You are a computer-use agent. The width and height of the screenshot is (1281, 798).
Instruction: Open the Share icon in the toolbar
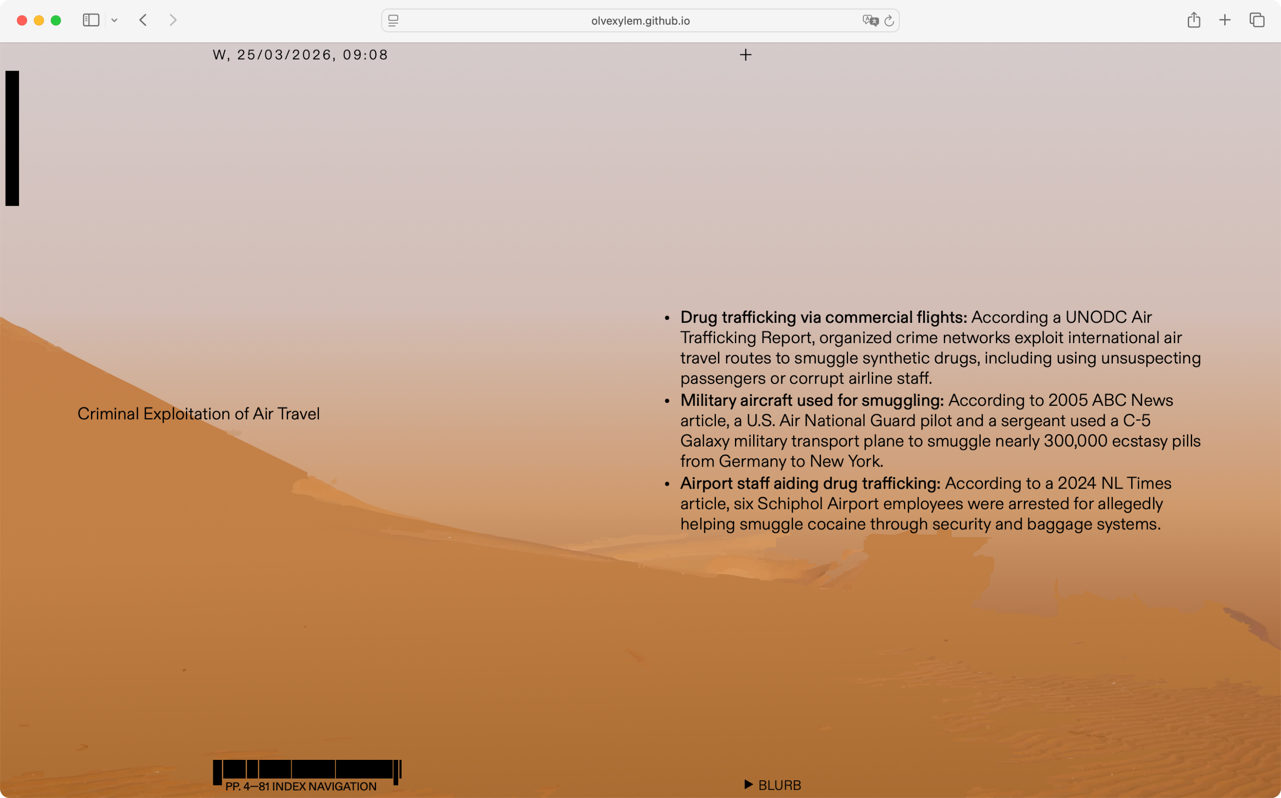pos(1194,20)
